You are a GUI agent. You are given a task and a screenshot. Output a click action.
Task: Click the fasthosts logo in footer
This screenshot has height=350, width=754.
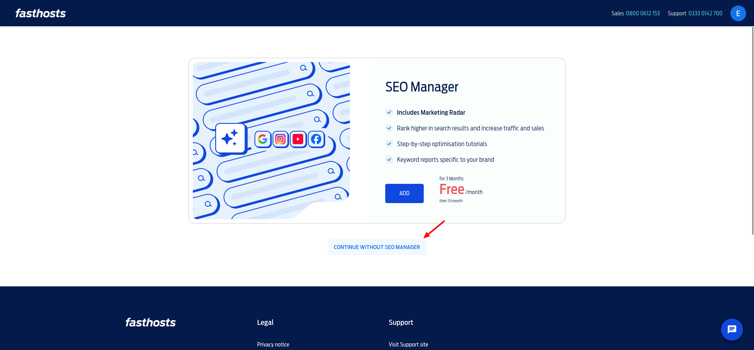coord(150,323)
